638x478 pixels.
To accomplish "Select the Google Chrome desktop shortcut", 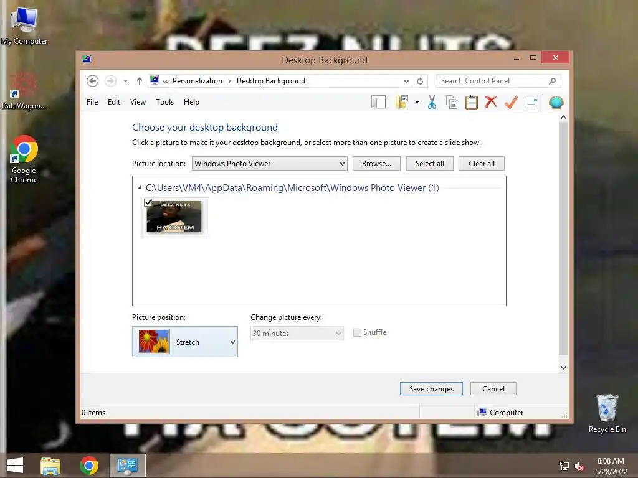I will pos(24,159).
